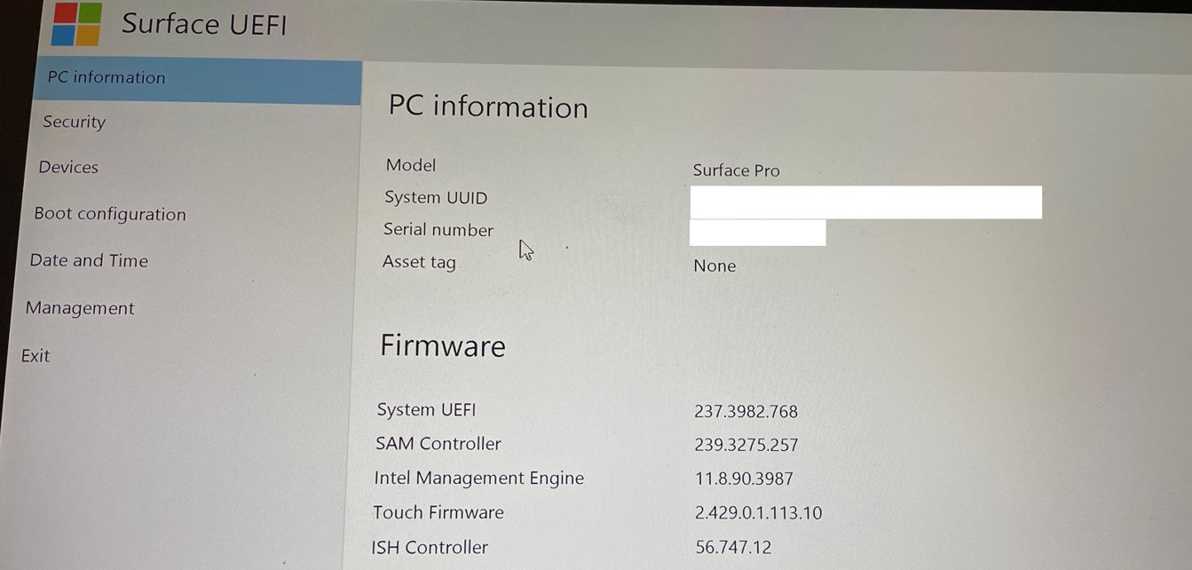Click the PC information heading
Viewport: 1192px width, 570px height.
click(x=488, y=107)
